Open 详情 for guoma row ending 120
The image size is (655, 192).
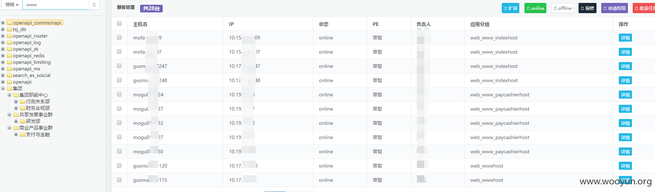pos(625,166)
